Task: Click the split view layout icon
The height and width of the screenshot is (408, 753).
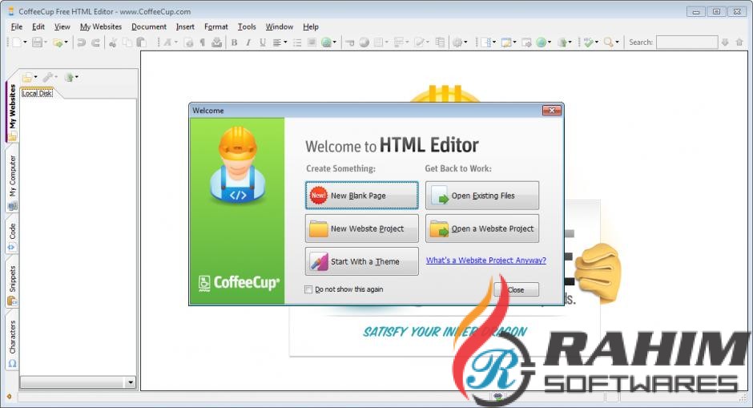Action: click(x=486, y=42)
